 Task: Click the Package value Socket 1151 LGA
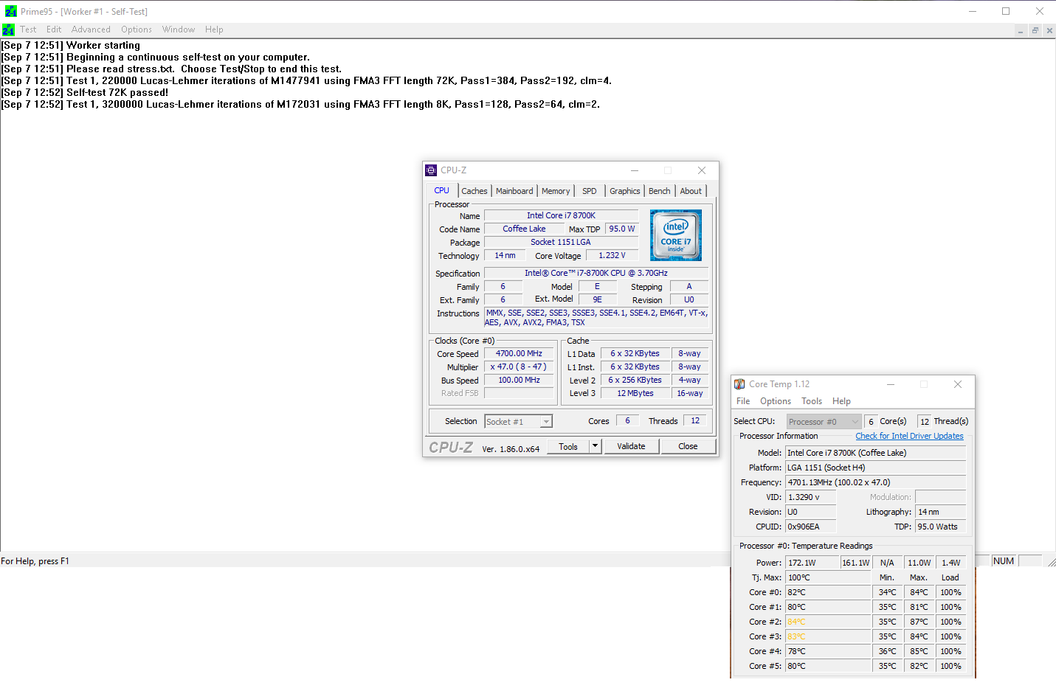561,242
